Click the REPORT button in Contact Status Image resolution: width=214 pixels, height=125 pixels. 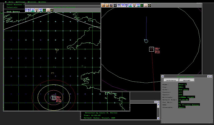(187, 80)
